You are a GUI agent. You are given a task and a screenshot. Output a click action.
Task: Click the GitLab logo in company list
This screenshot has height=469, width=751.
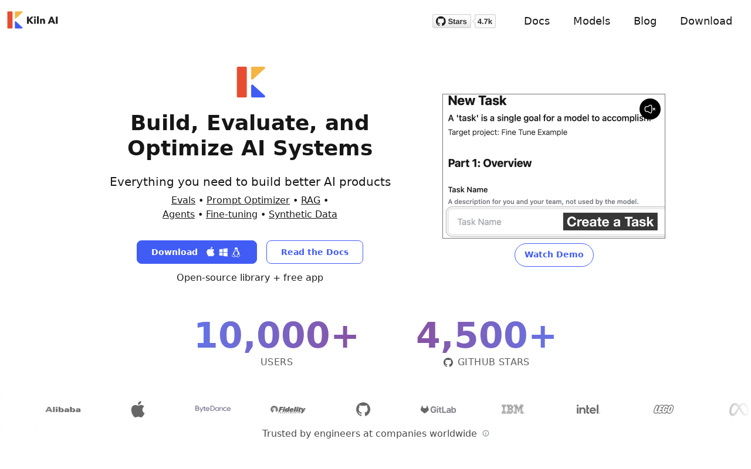click(x=438, y=409)
